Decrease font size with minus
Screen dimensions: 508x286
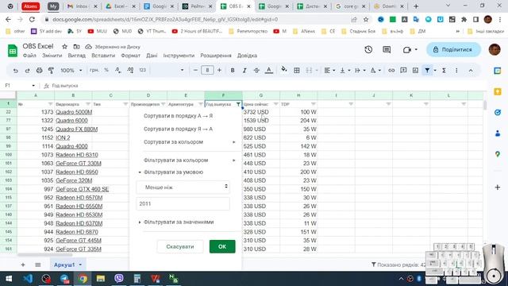pos(195,70)
